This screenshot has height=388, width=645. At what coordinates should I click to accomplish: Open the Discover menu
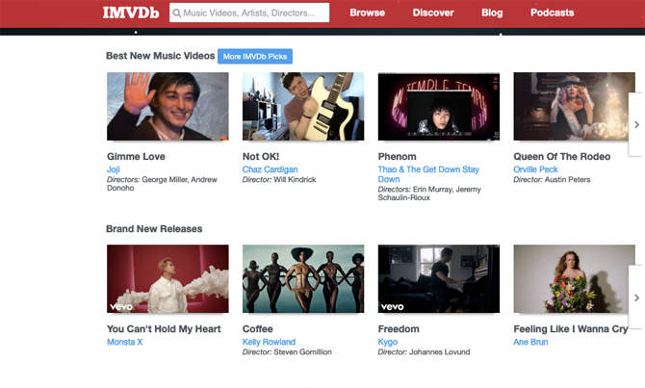[433, 13]
